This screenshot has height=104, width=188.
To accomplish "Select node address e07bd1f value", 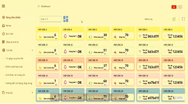I will pos(153,98).
